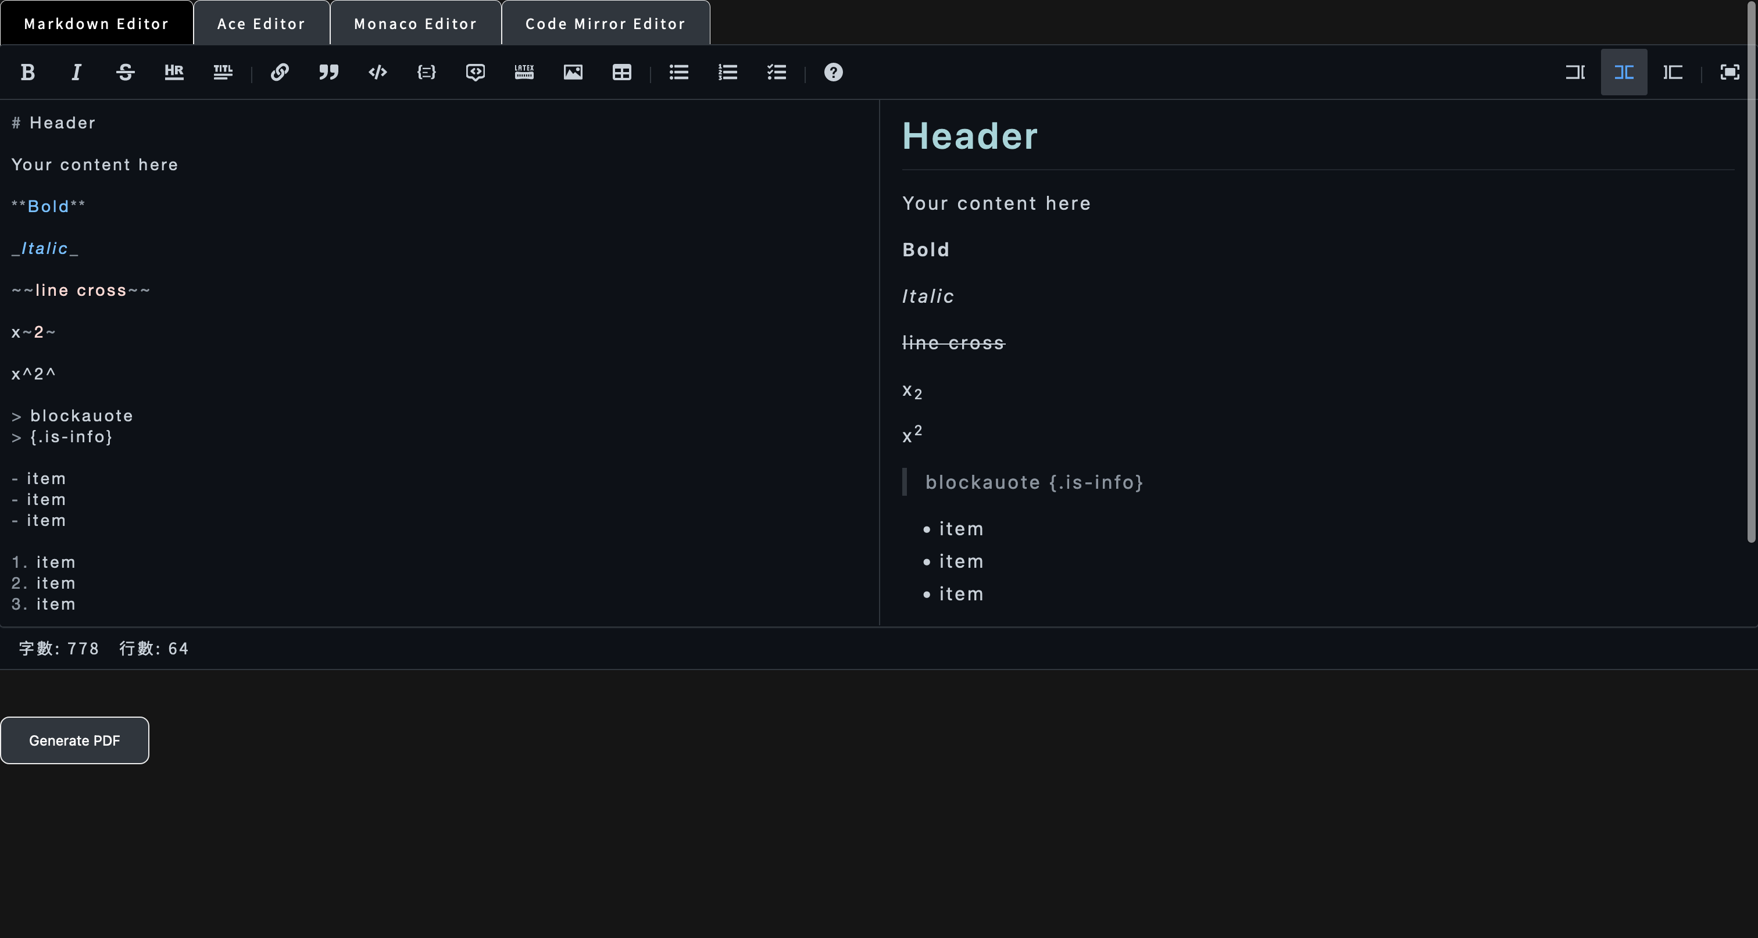Viewport: 1758px width, 938px height.
Task: Click the Strikethrough formatting icon
Action: [124, 72]
